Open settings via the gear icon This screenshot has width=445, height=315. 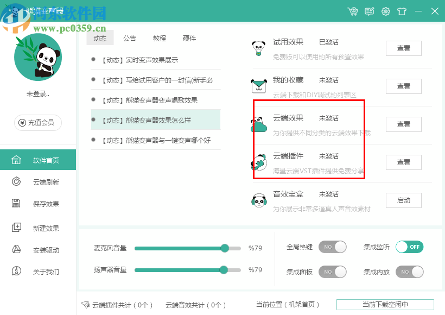click(x=386, y=11)
